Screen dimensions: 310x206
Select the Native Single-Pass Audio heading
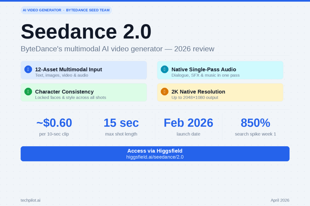[204, 69]
